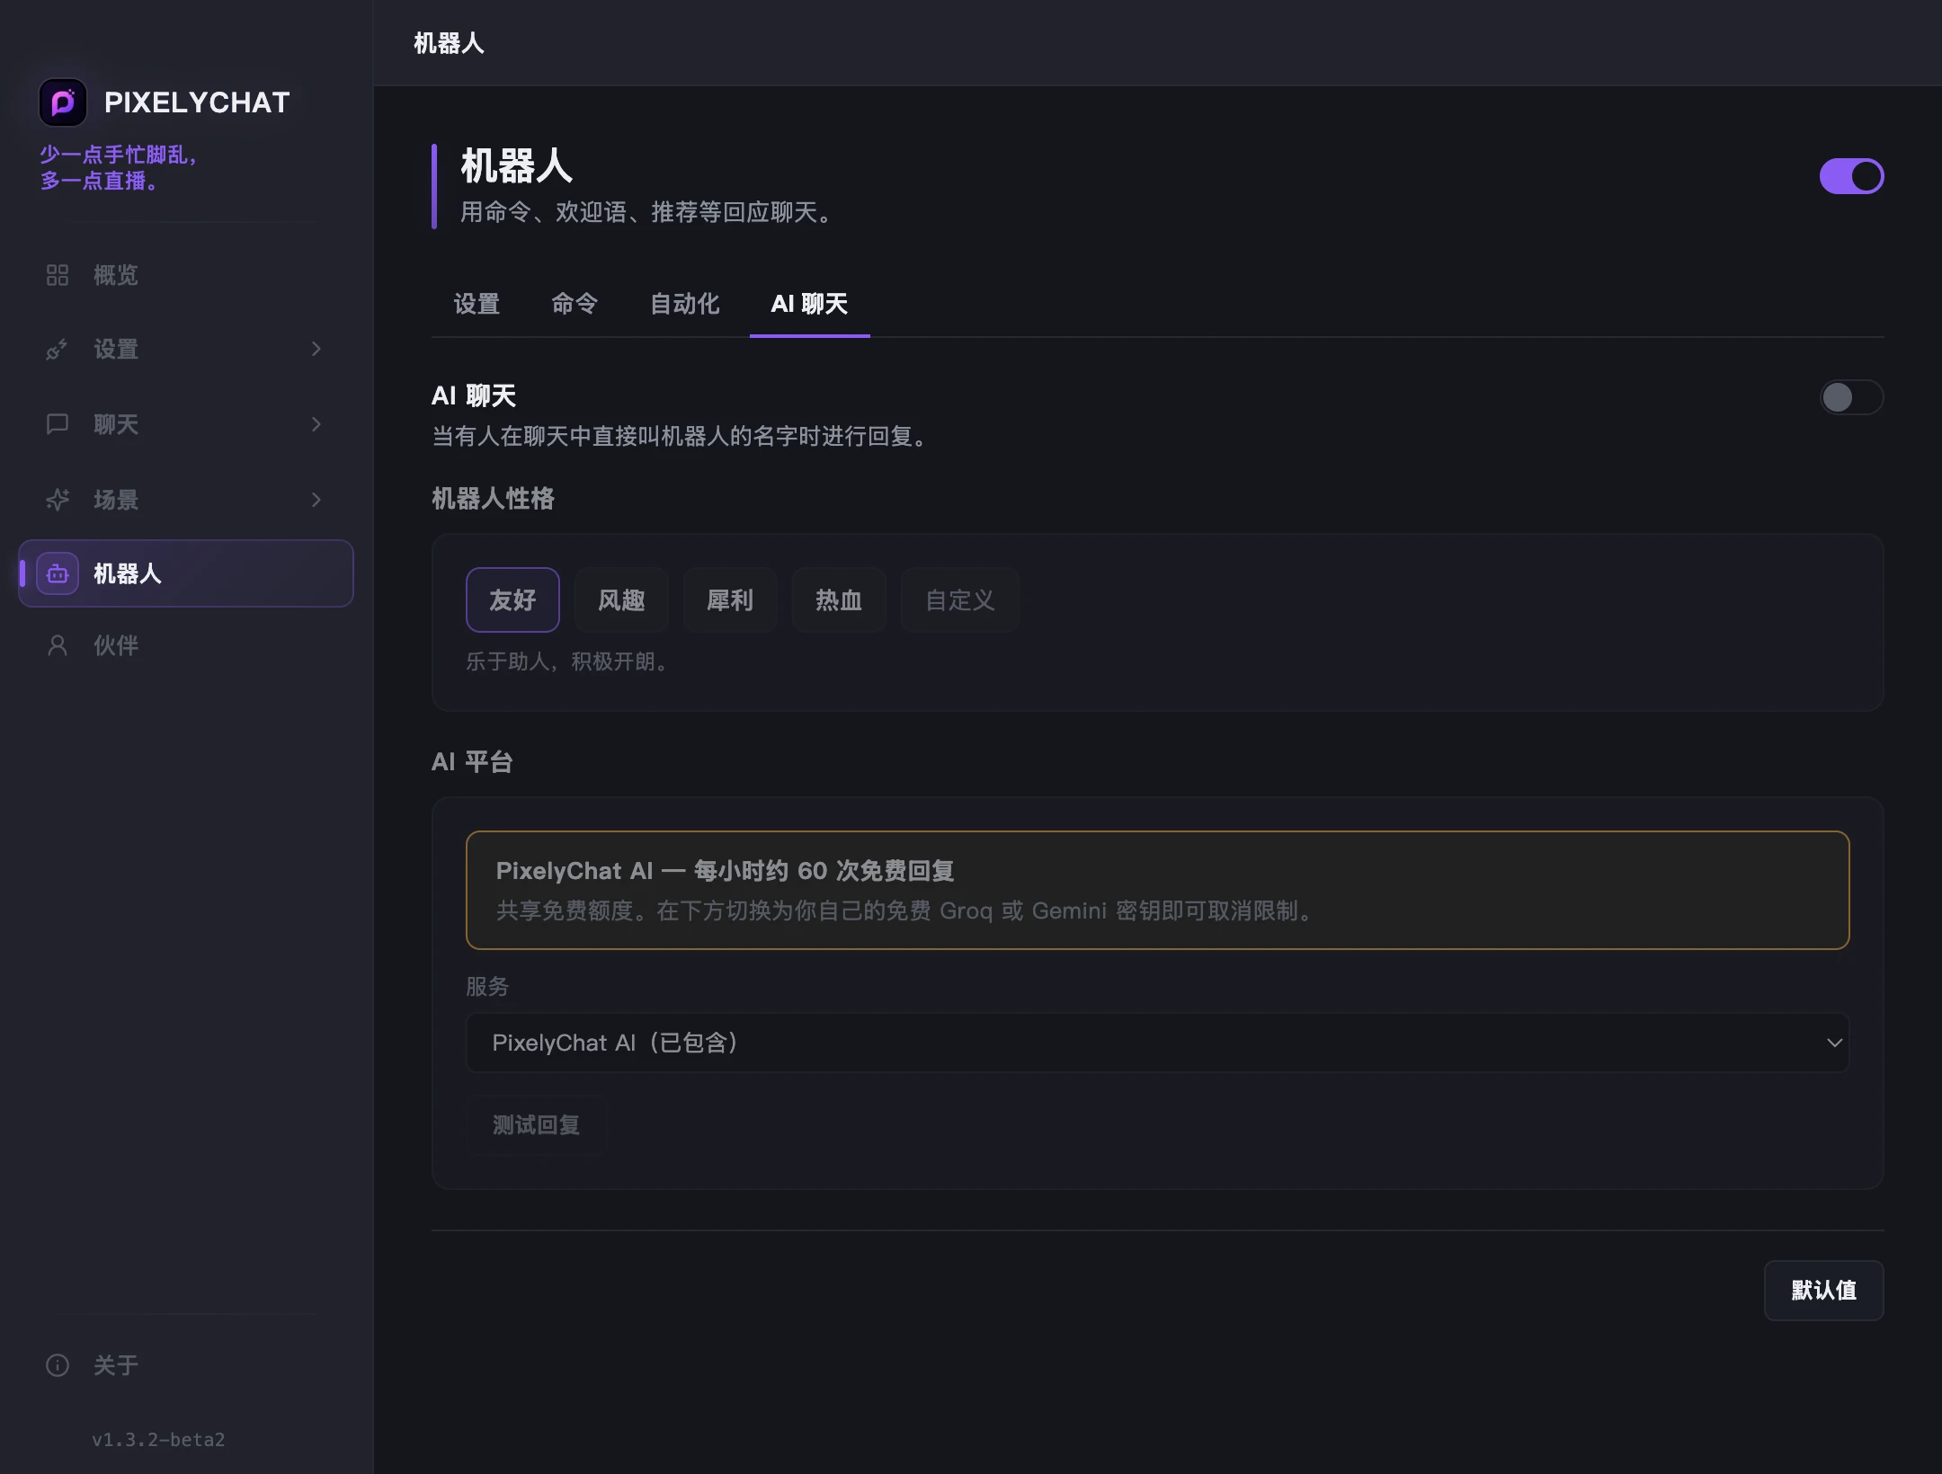Screen dimensions: 1942x1474
Task: Click the 机器人 robot icon in sidebar
Action: [x=58, y=573]
